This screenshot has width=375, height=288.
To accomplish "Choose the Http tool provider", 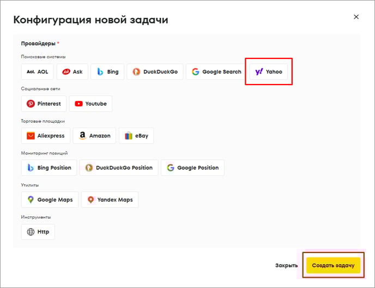I will tap(38, 232).
